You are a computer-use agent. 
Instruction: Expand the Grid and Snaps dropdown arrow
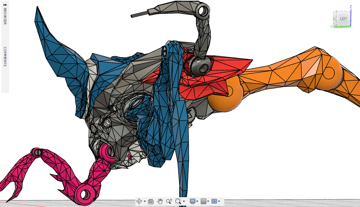coord(208,201)
